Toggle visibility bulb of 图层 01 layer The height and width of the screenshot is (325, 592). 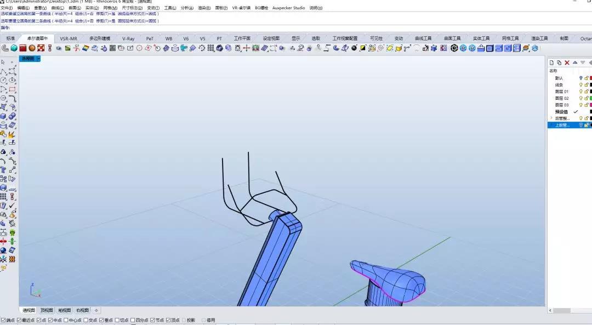(581, 92)
